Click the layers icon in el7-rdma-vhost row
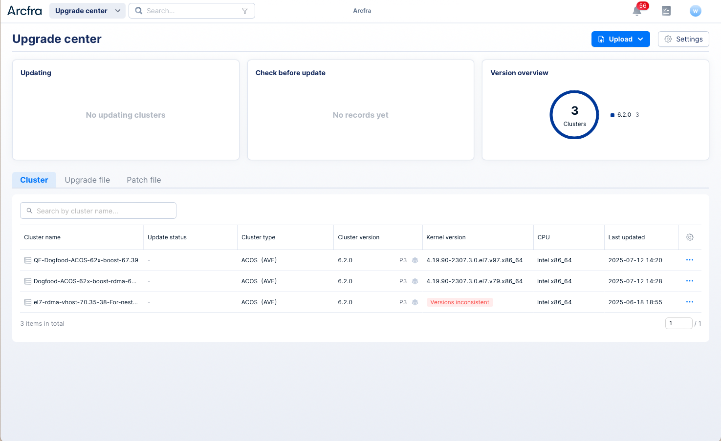 point(415,302)
